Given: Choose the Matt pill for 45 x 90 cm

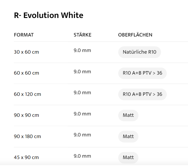Looking at the screenshot, I should (128, 157).
